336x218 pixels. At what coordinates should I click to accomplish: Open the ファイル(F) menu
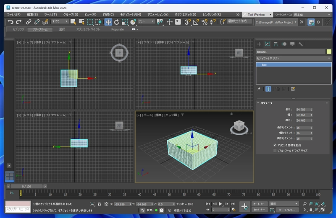pyautogui.click(x=14, y=15)
